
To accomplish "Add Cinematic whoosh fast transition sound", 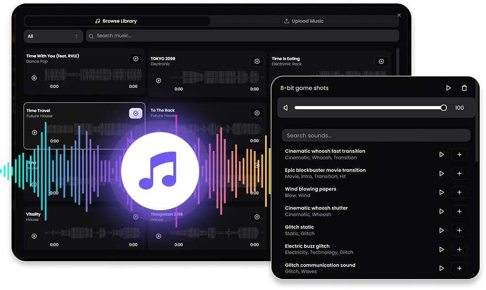I will click(459, 154).
